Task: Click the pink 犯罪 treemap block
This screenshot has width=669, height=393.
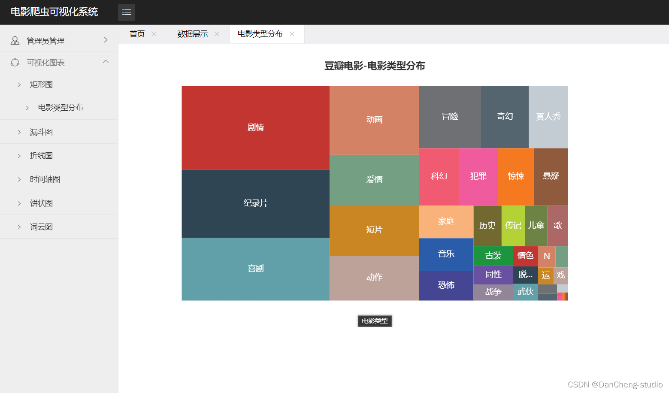Action: coord(478,177)
